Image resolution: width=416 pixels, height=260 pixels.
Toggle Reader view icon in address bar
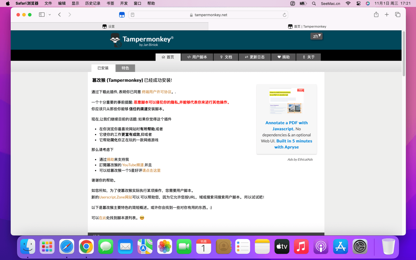[133, 15]
